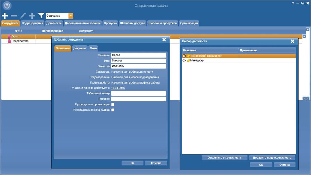Click the white plus add icon in toolbar
This screenshot has width=311, height=175.
(5, 16)
